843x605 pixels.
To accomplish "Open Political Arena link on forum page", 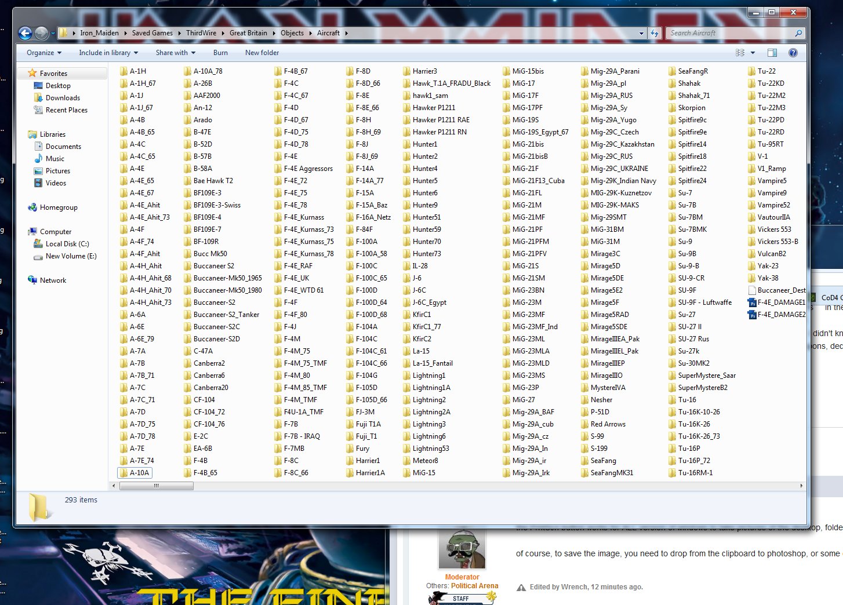I will (x=474, y=586).
